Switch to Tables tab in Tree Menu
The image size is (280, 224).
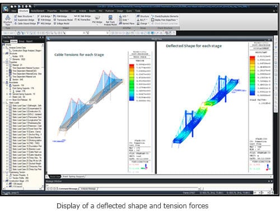(6, 41)
